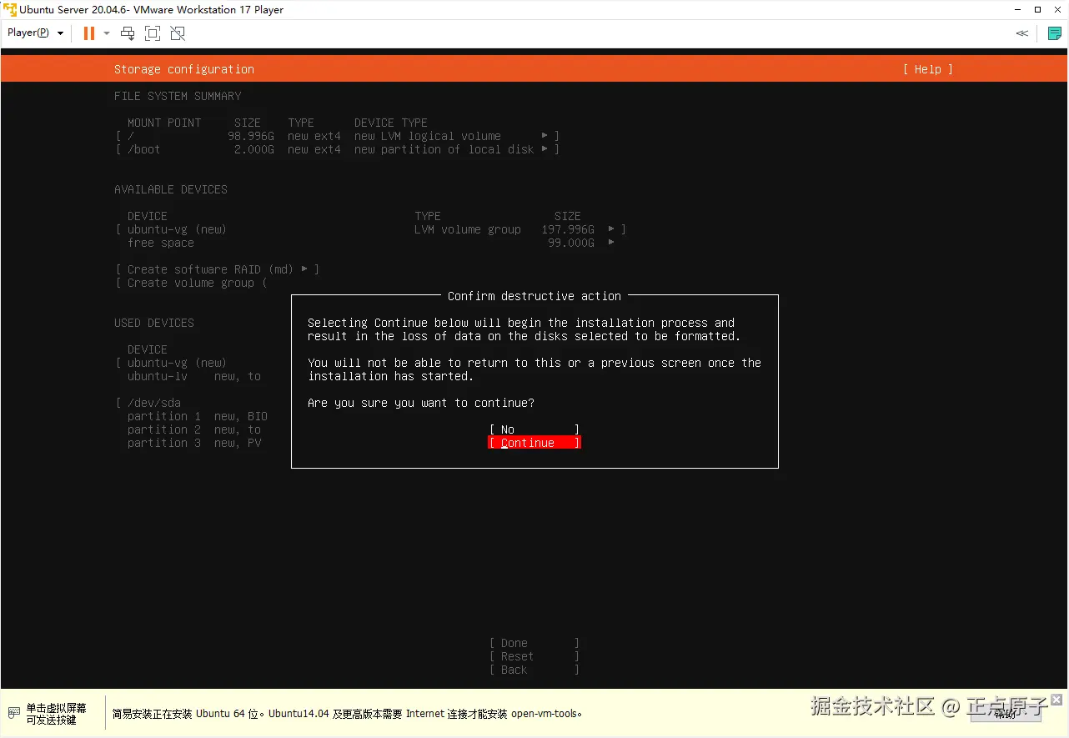The width and height of the screenshot is (1069, 738).
Task: Expand the ubuntu-vg LVM volume group arrow
Action: (611, 229)
